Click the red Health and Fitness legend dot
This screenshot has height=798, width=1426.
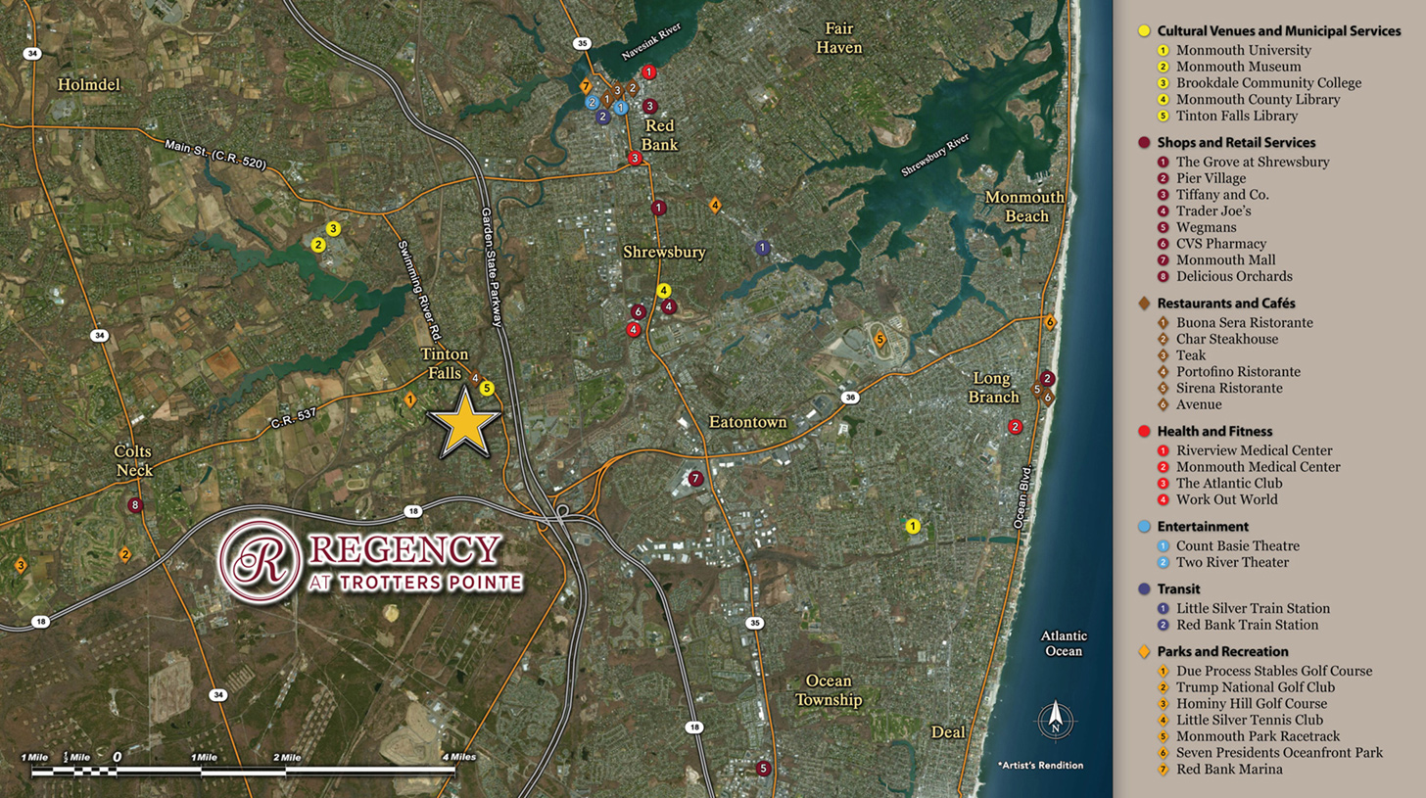coord(1144,431)
